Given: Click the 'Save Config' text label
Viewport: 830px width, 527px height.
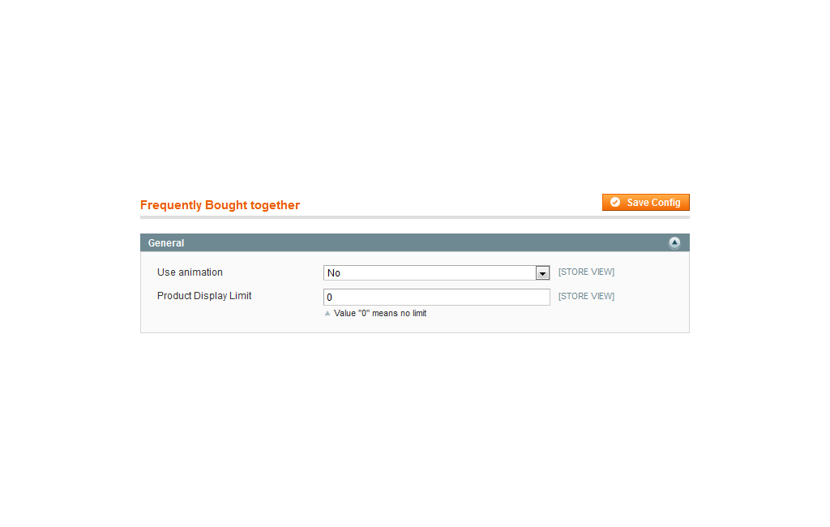Looking at the screenshot, I should (x=653, y=203).
